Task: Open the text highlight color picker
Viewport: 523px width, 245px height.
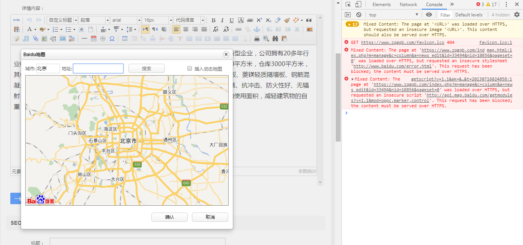Action: tap(42, 29)
